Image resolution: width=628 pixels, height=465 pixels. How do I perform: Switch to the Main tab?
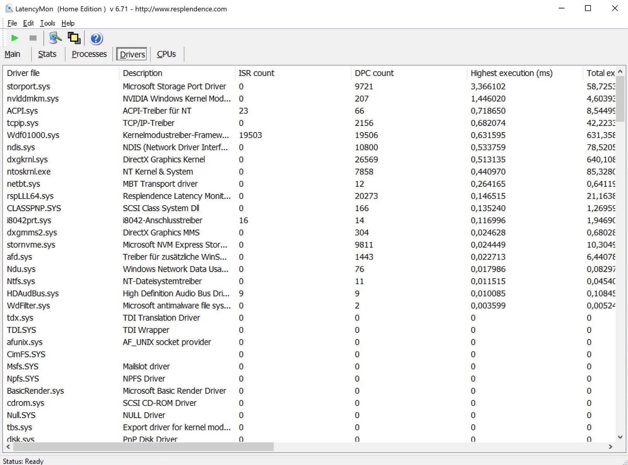[x=12, y=54]
